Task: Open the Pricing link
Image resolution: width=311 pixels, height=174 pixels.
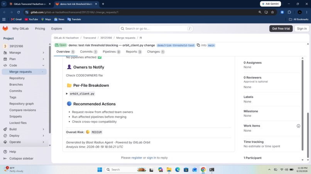Action: pos(40,29)
